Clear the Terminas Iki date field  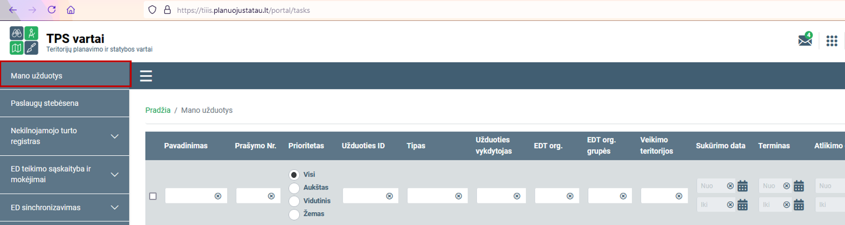tap(787, 205)
